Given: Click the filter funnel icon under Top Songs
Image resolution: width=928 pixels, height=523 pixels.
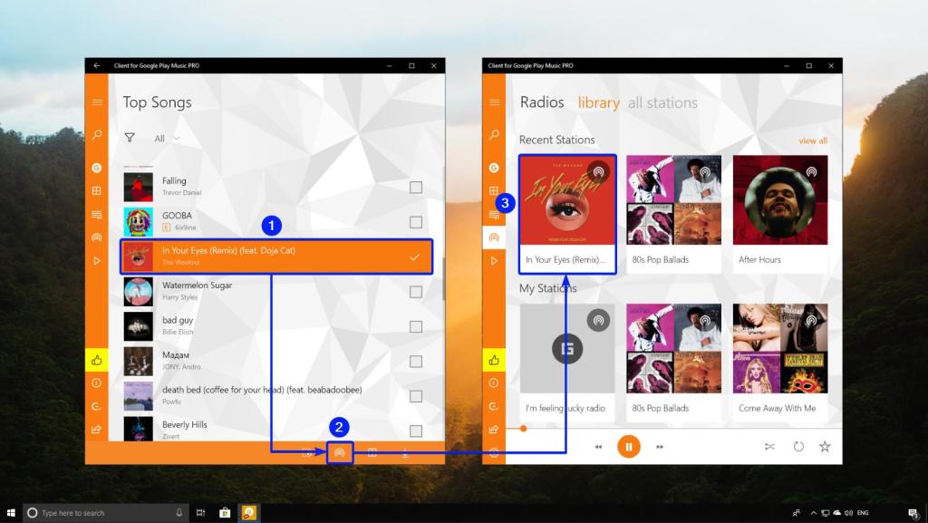Looking at the screenshot, I should click(x=130, y=139).
